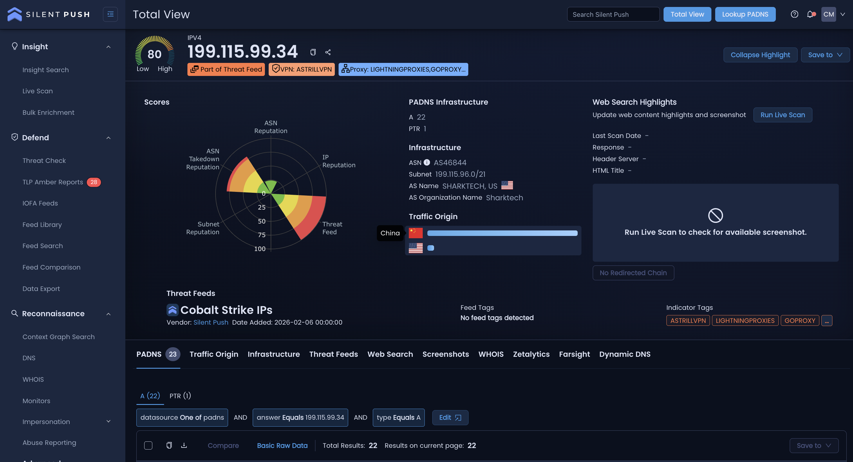Click the Reconnaissance magnifier icon
Viewport: 853px width, 462px height.
15,313
